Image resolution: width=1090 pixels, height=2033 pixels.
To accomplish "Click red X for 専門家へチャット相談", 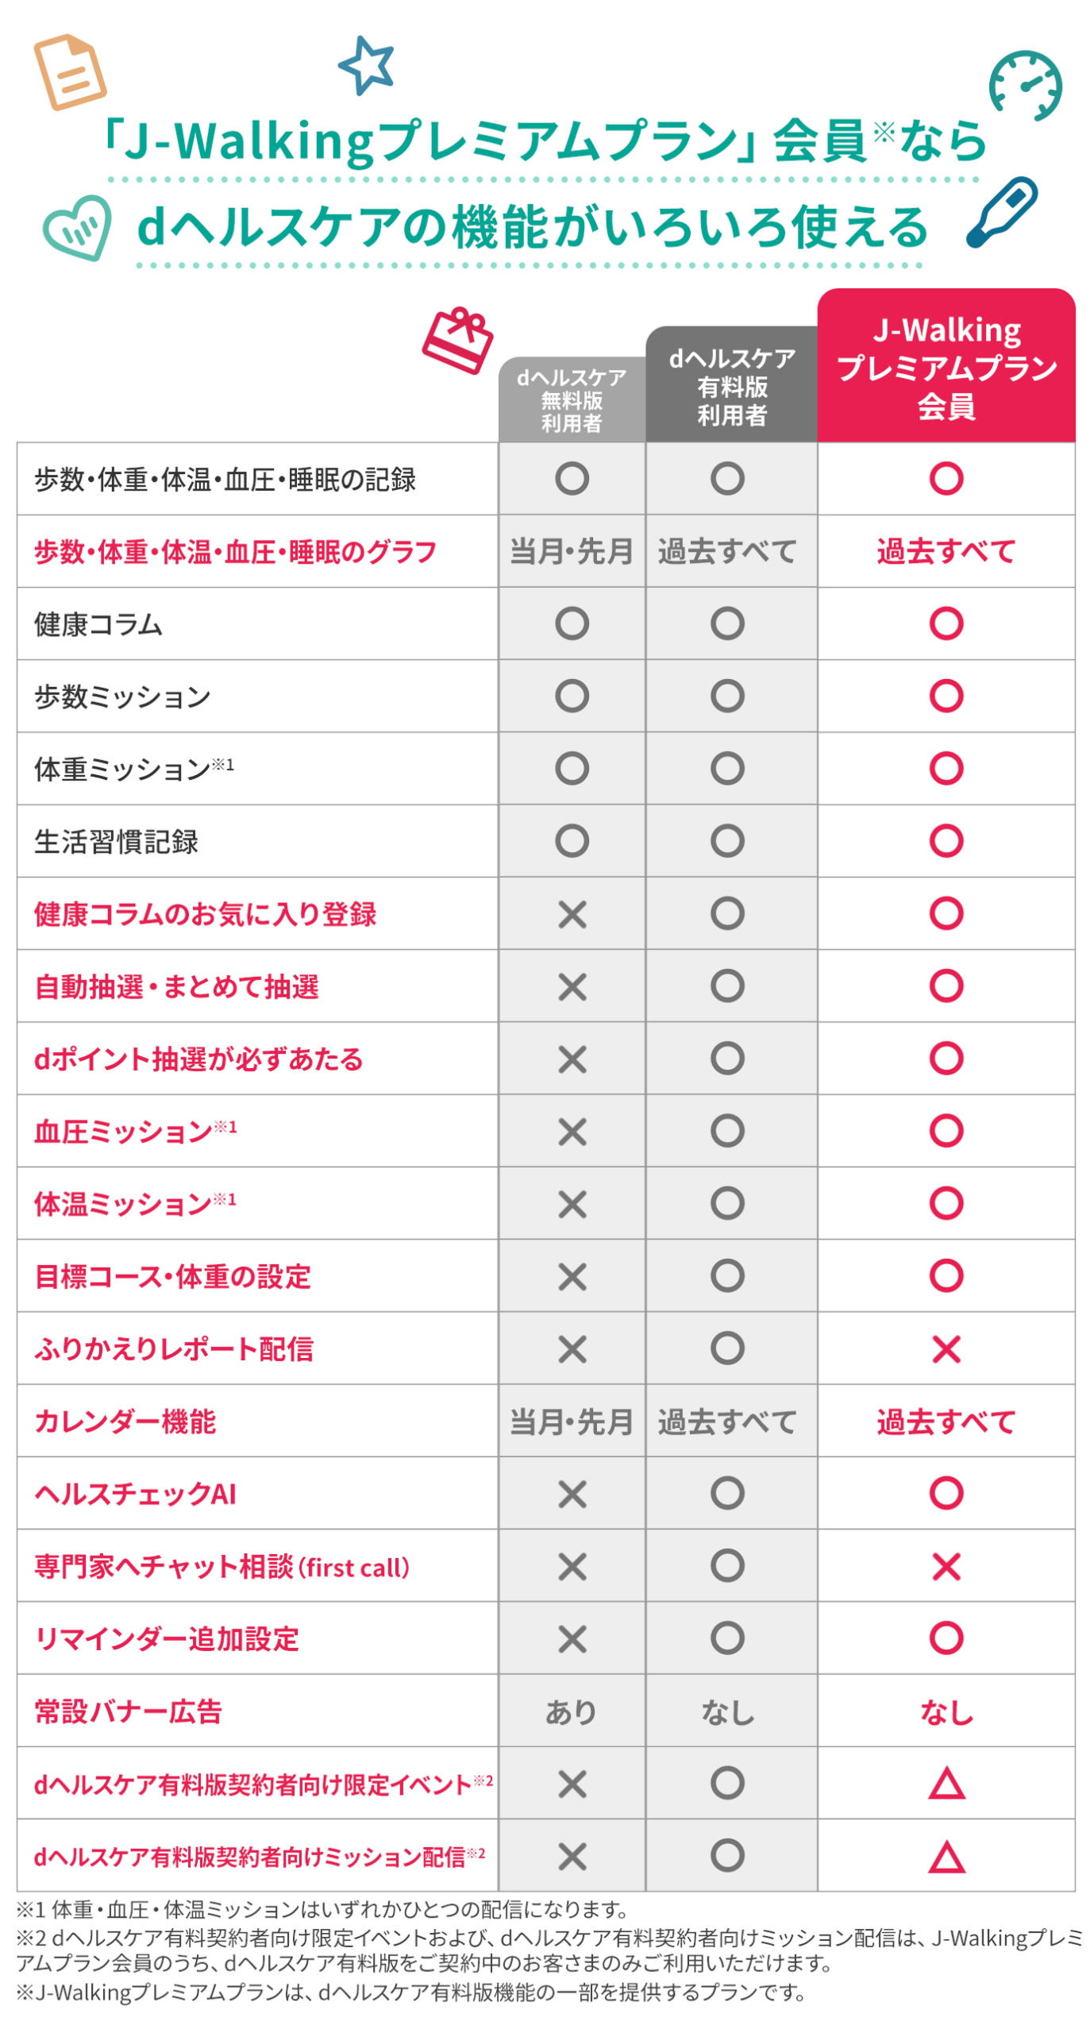I will [x=945, y=1564].
